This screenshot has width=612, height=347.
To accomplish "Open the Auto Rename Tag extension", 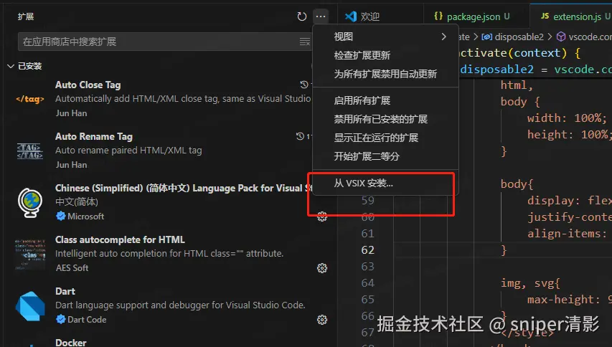I will click(x=164, y=151).
